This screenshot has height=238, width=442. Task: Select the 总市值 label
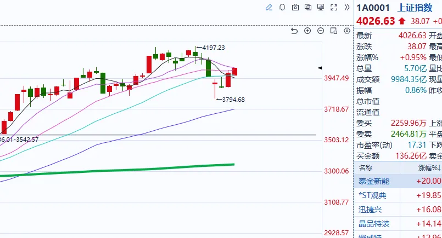click(x=368, y=101)
